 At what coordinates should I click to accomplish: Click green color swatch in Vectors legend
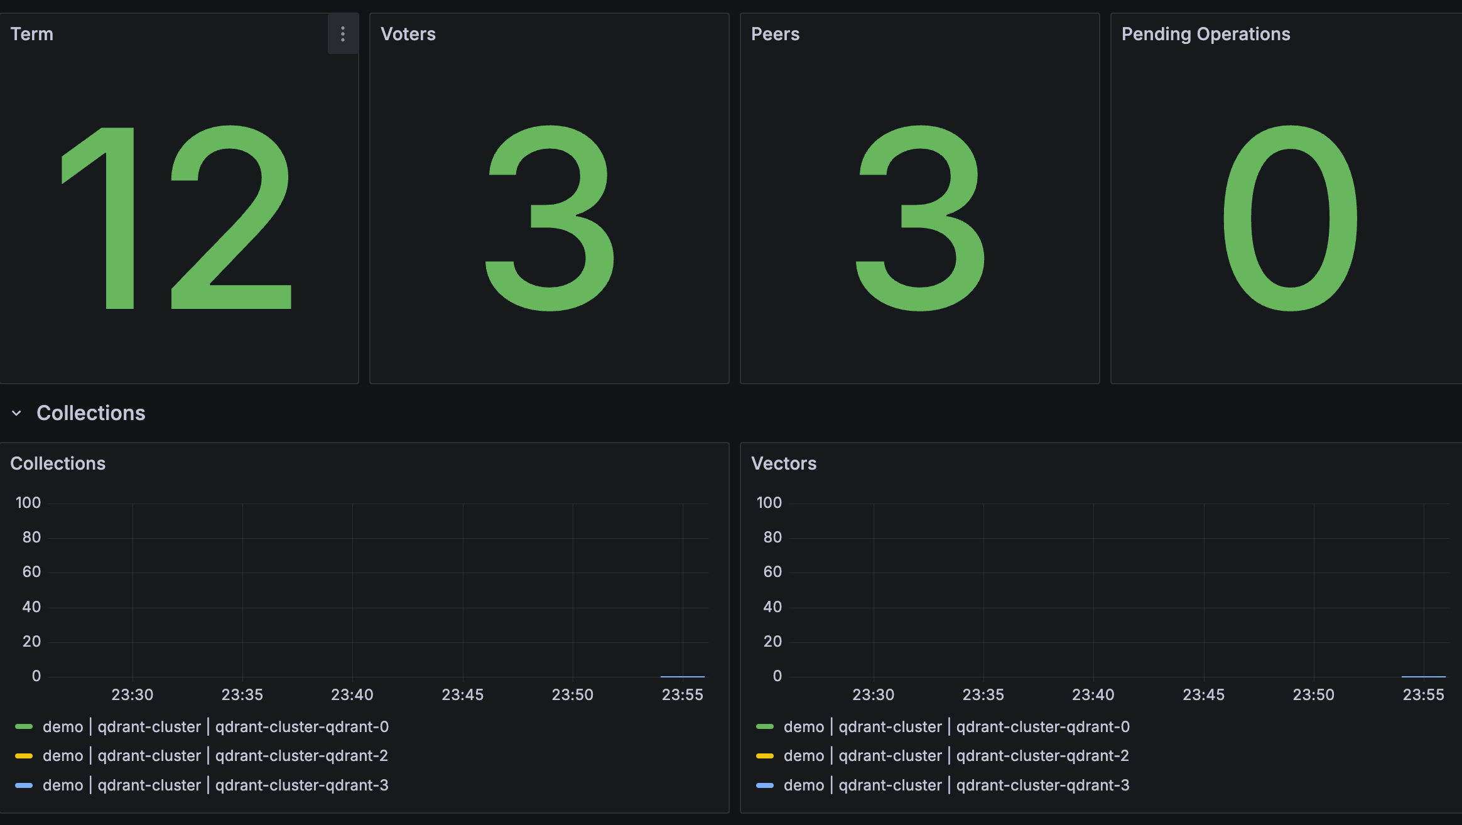pyautogui.click(x=765, y=726)
